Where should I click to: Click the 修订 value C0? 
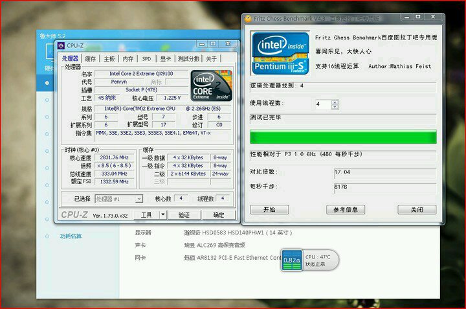(x=219, y=125)
